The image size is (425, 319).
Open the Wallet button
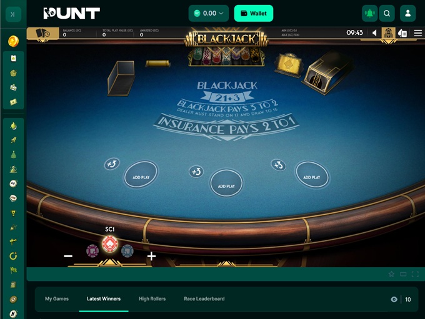pyautogui.click(x=253, y=13)
